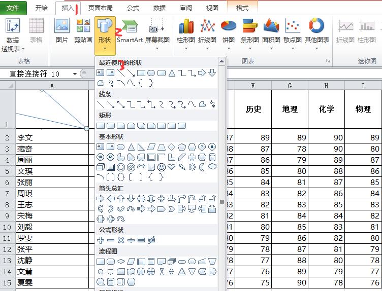Click the Name Box field 直接连接符 10

tap(37, 74)
